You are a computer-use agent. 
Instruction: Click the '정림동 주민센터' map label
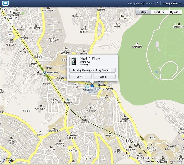85,121
